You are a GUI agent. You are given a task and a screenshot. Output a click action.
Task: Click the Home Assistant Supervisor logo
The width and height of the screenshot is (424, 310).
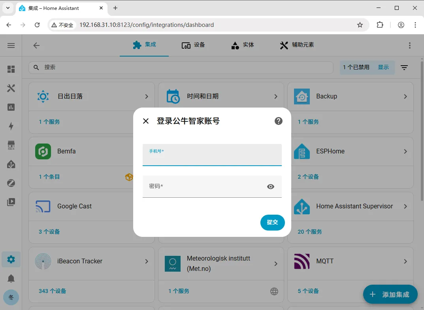tap(302, 206)
